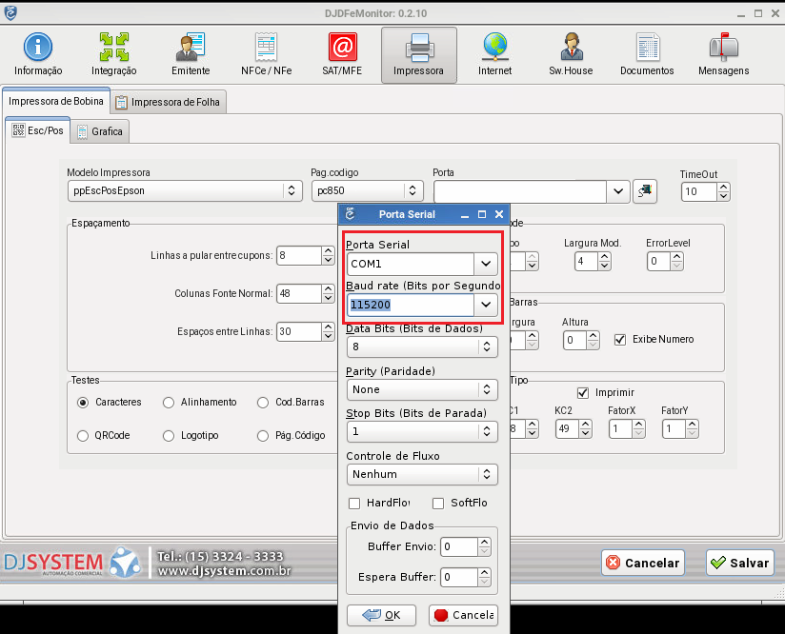
Task: Click OK in the Porta Serial dialog
Action: 381,615
